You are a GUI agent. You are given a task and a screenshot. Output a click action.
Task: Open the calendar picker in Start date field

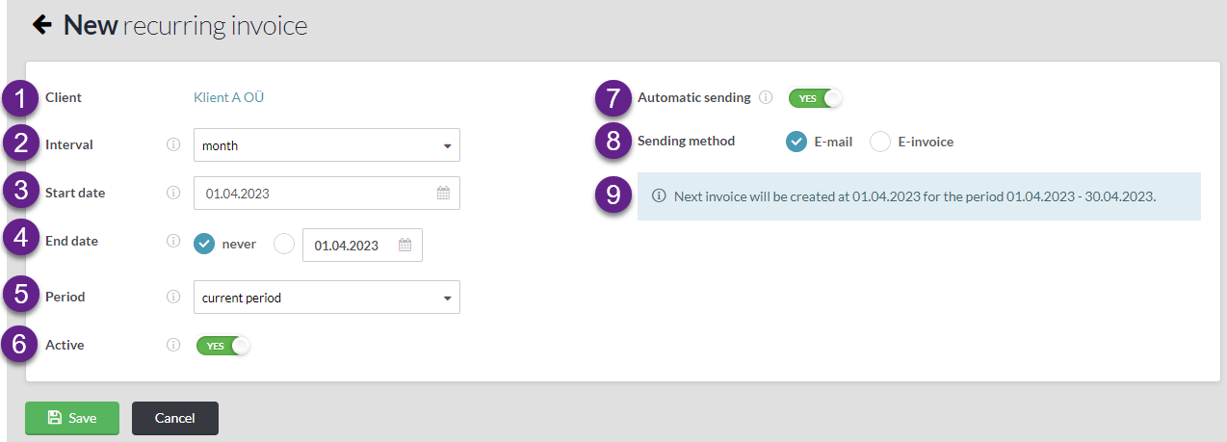[444, 193]
